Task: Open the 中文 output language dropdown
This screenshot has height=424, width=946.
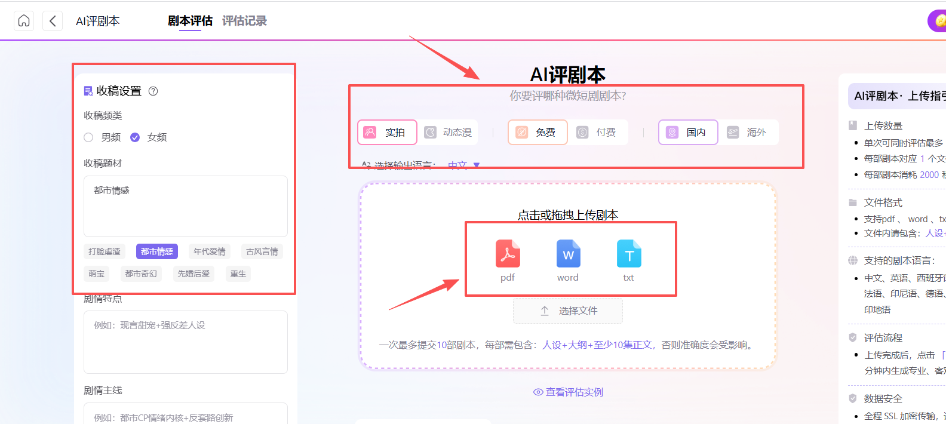Action: 464,165
